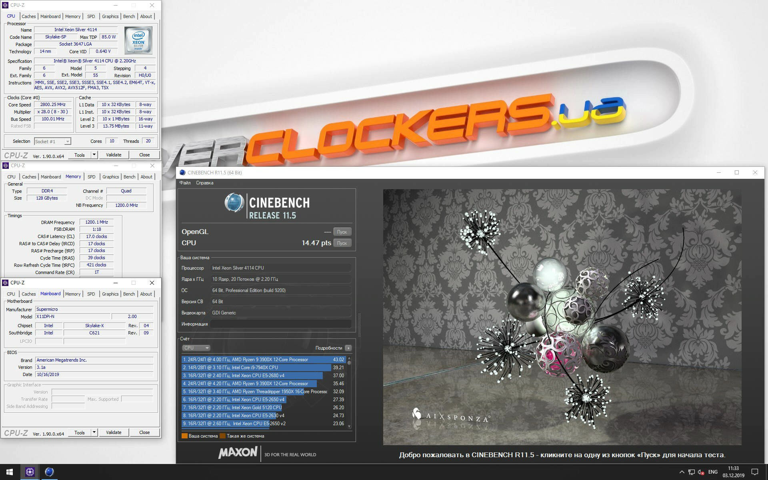Image resolution: width=768 pixels, height=480 pixels.
Task: Click the Cores count field showing 10
Action: coord(112,141)
